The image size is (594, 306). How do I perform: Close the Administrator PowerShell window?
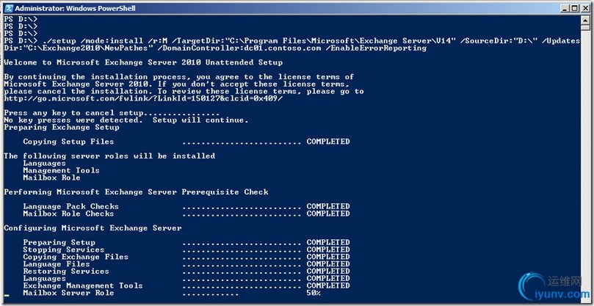(x=585, y=8)
